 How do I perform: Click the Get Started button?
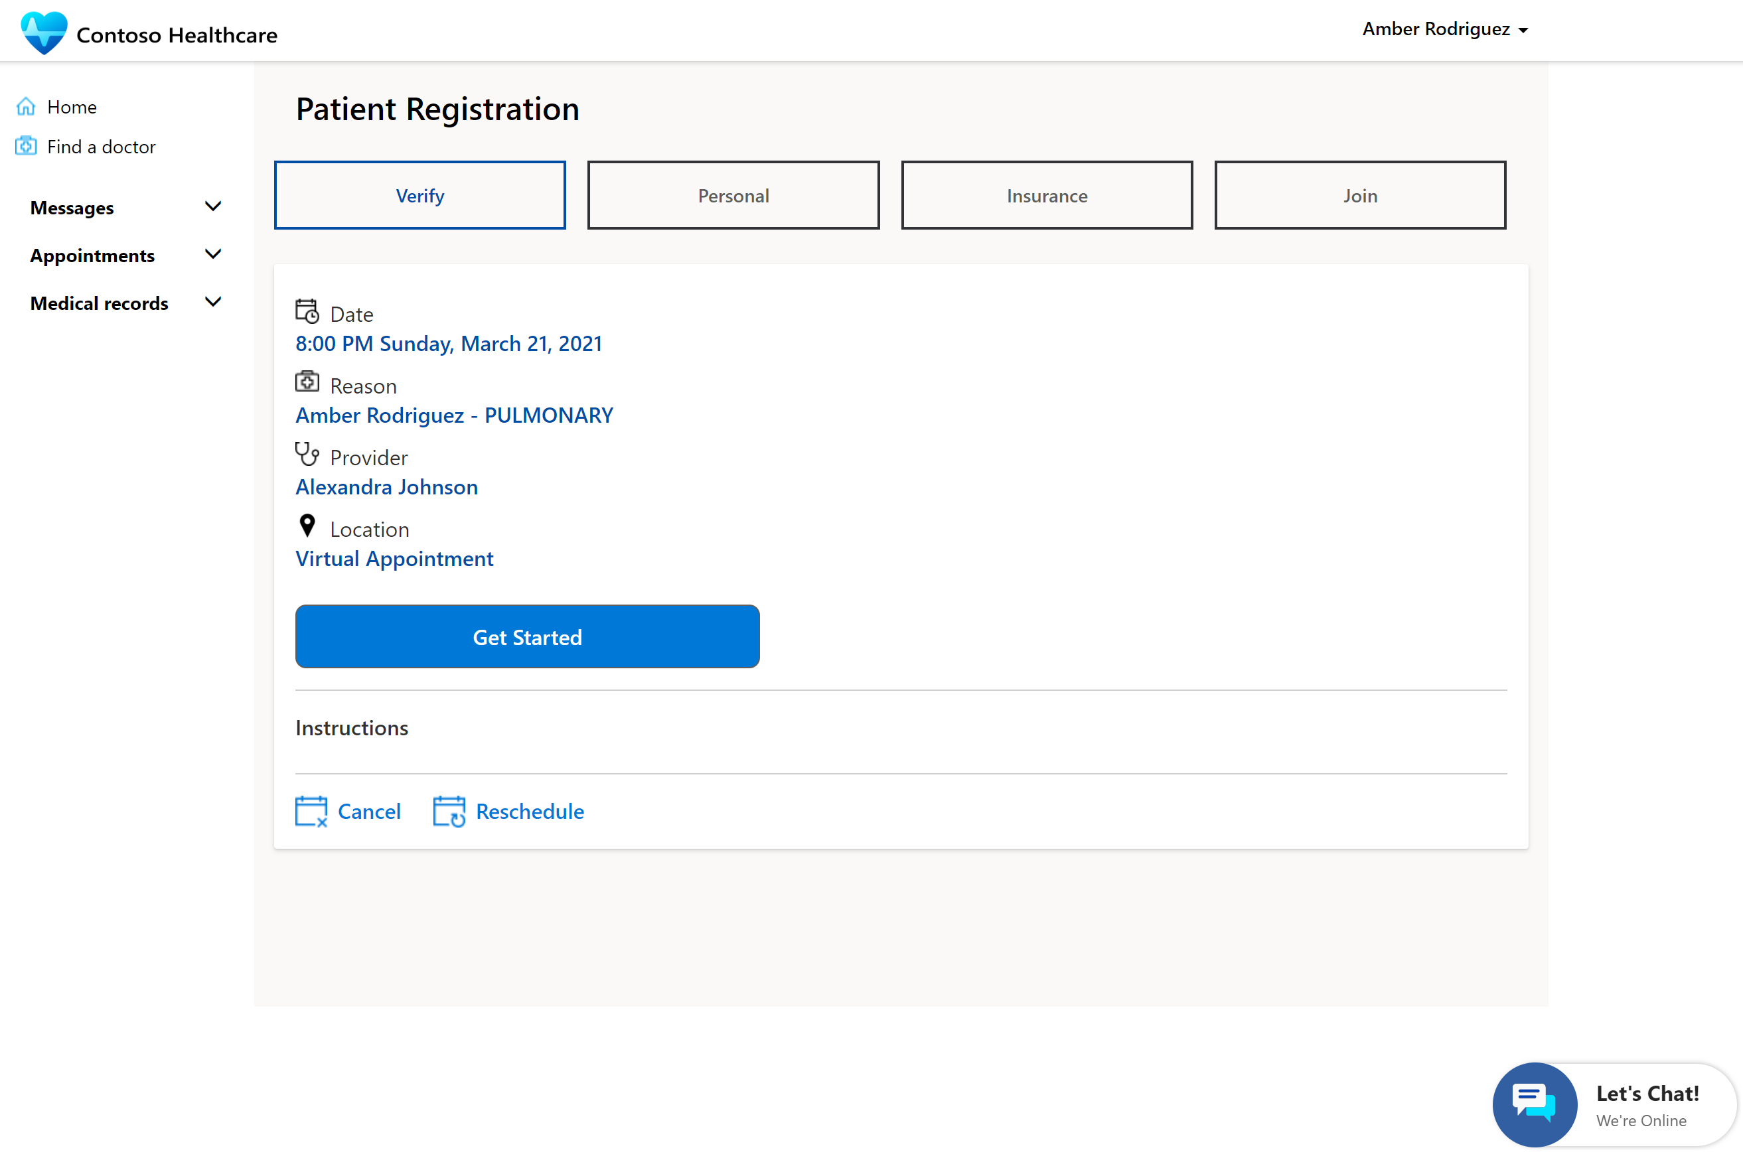pyautogui.click(x=527, y=636)
